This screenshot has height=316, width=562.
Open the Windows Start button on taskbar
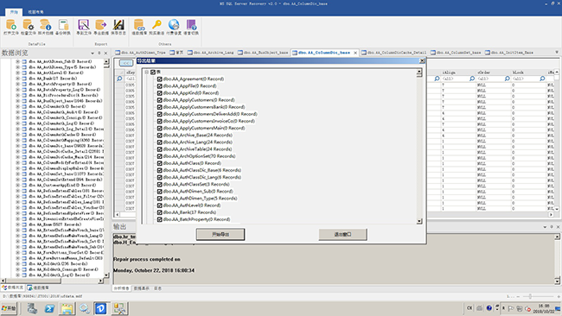(9, 308)
